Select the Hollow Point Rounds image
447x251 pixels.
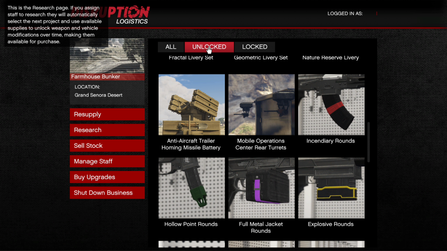(x=192, y=188)
